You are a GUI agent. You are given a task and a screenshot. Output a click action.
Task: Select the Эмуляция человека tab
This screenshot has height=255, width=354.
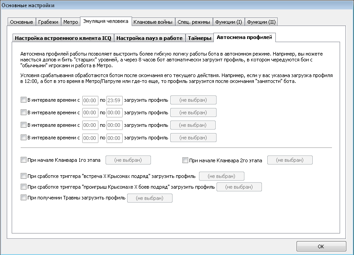[106, 22]
